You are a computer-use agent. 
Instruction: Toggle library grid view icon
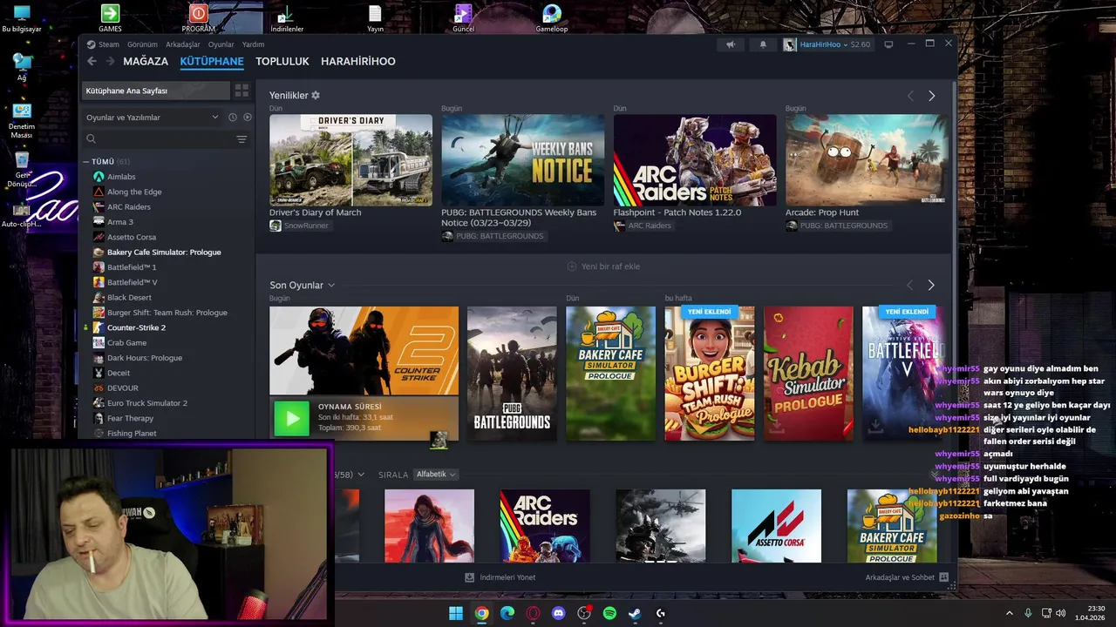(242, 91)
